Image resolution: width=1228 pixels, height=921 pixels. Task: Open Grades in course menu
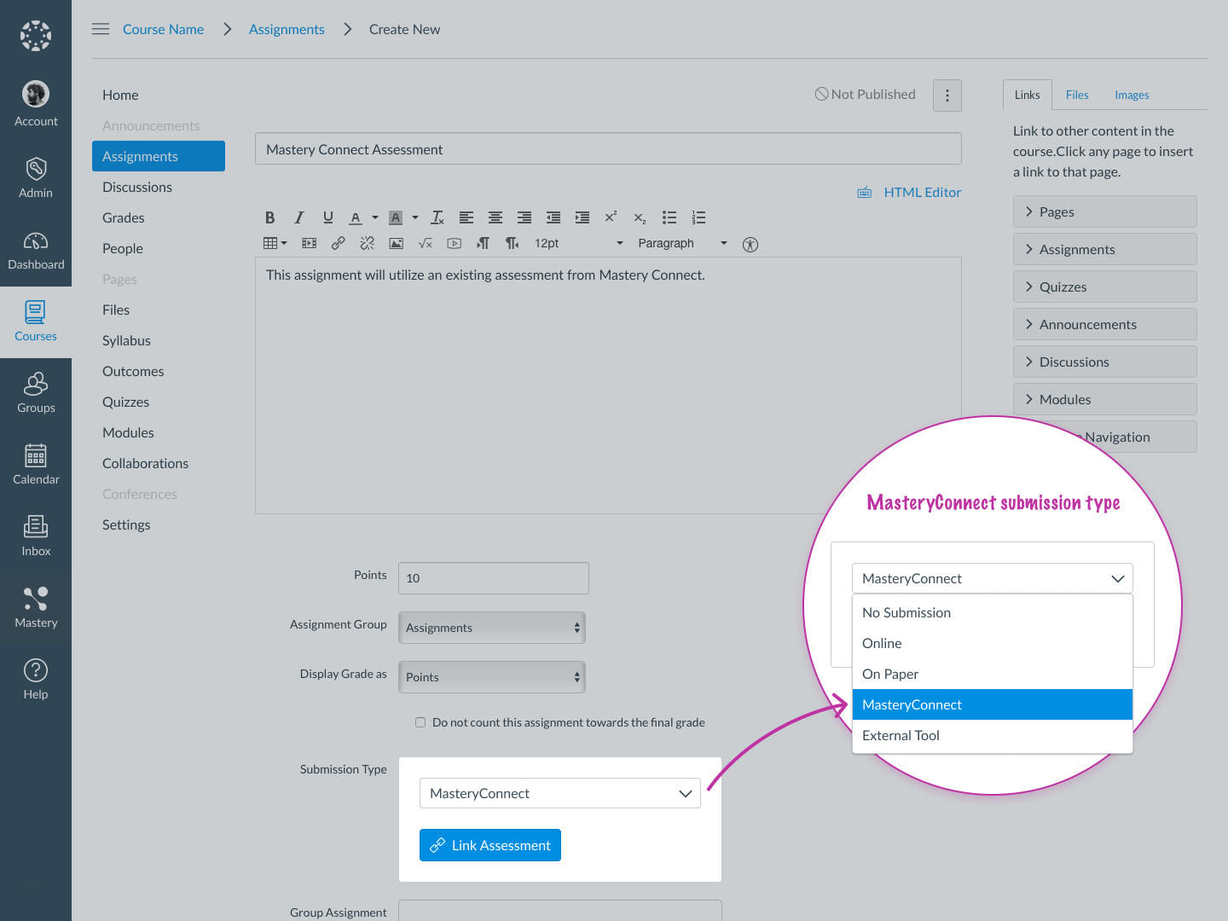124,217
